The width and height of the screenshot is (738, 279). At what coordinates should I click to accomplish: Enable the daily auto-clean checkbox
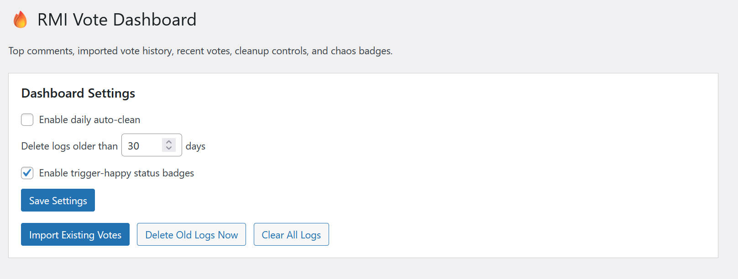coord(27,120)
